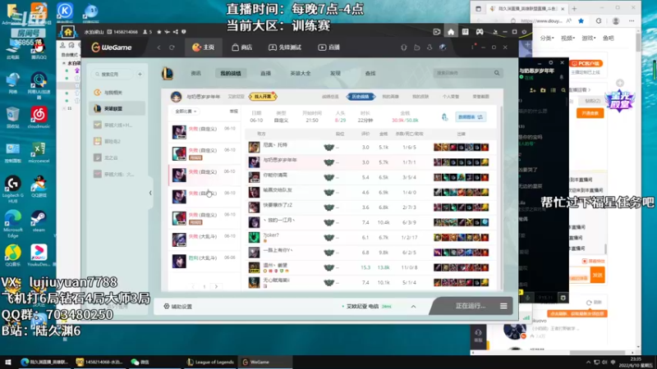This screenshot has width=657, height=369.
Task: Click home icon in voice chat window
Action: coord(451,32)
